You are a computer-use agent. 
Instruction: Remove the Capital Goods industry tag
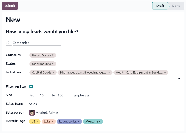tap(53, 72)
